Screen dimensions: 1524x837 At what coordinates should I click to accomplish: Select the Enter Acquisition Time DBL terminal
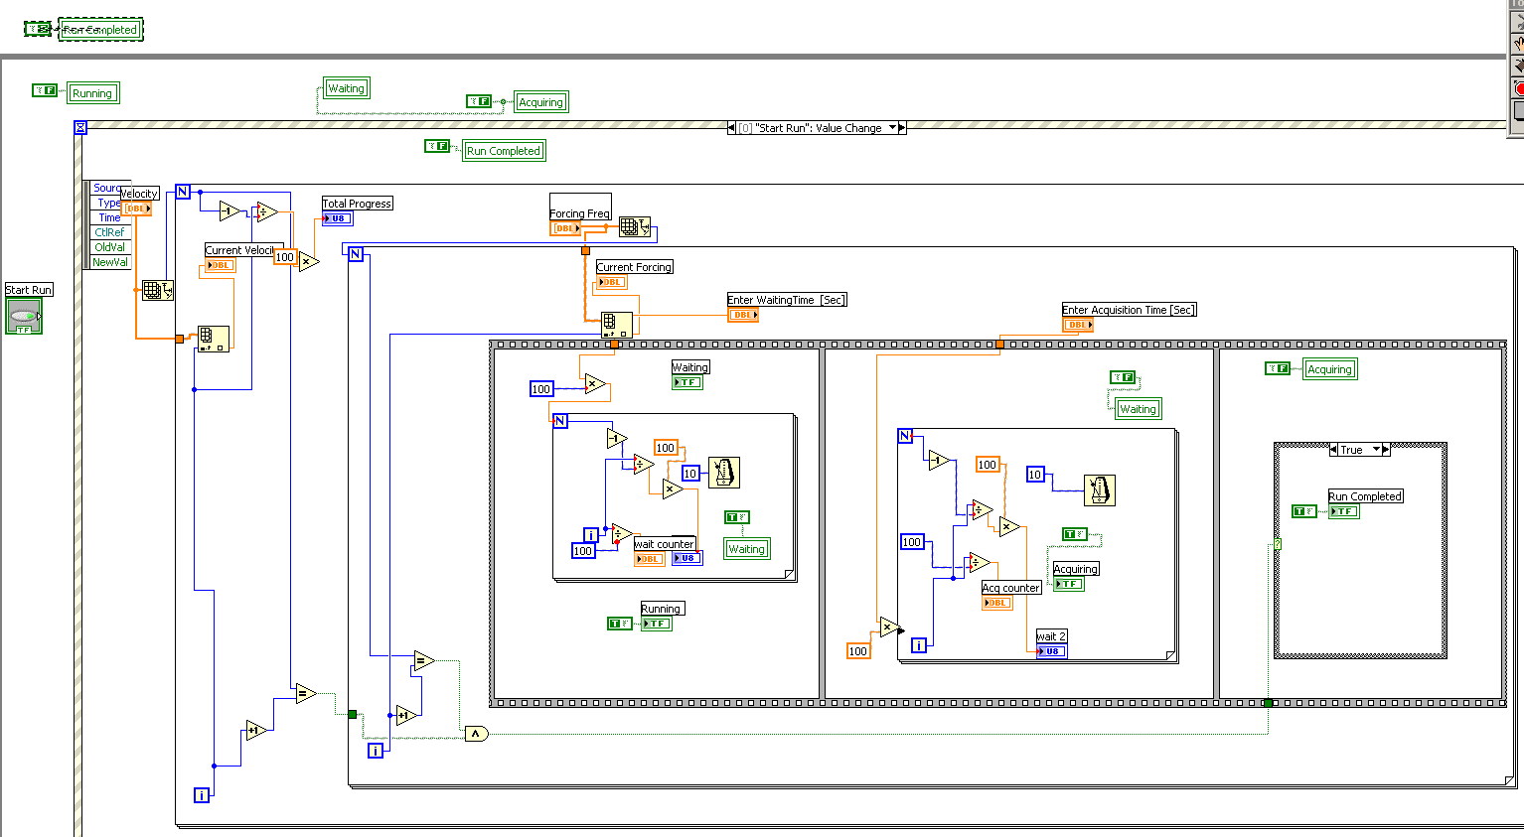click(x=1078, y=325)
